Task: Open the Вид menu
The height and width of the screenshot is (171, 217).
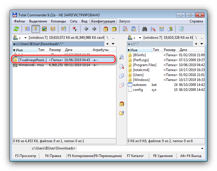Action: pos(84,21)
